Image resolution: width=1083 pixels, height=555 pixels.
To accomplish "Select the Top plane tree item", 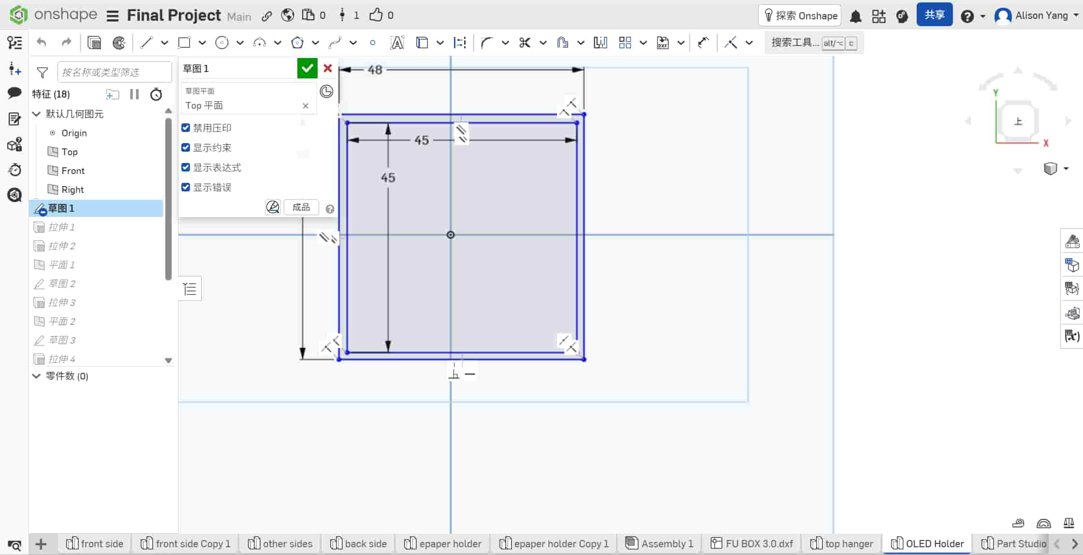I will [x=69, y=152].
